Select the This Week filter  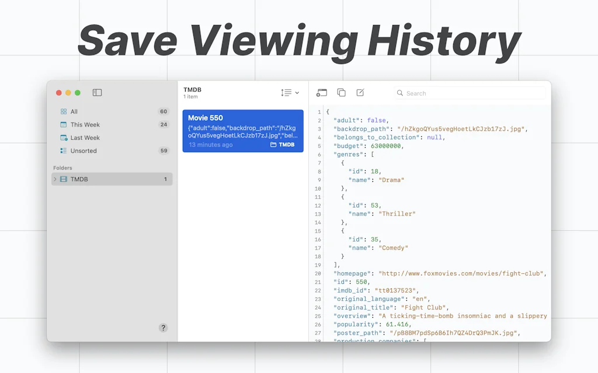(x=85, y=124)
